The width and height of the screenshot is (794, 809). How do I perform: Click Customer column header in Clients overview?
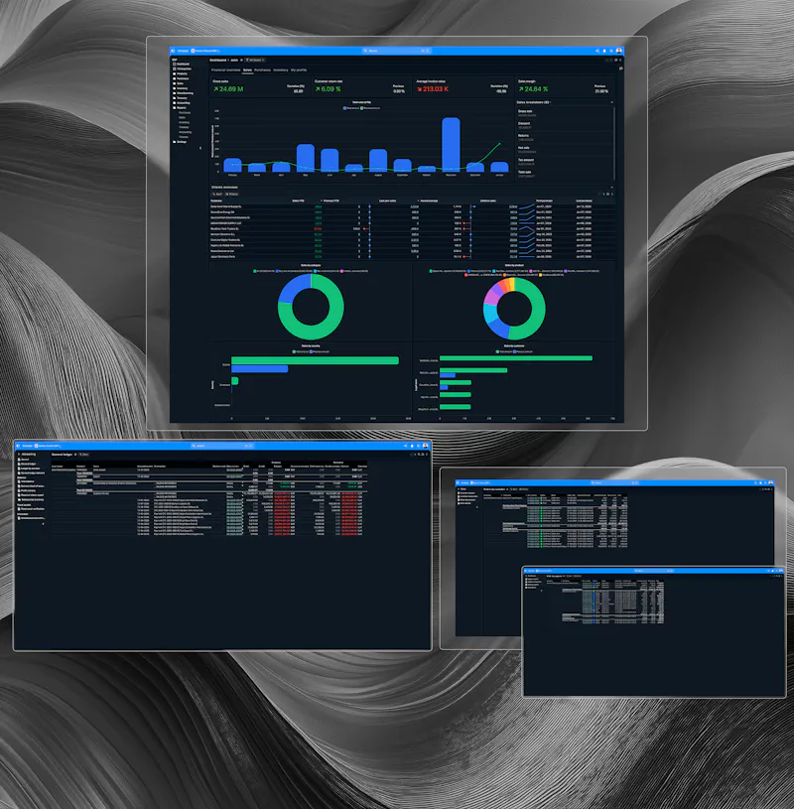click(216, 201)
